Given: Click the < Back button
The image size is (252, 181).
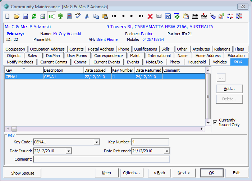Looking at the screenshot, I should coord(159,173).
